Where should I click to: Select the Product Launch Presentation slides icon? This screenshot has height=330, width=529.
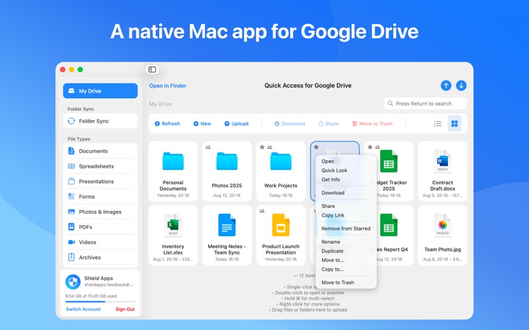[x=280, y=225]
